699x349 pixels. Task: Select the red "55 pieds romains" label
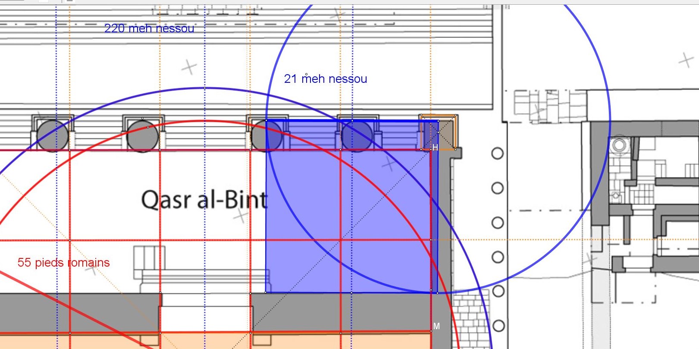coord(63,263)
